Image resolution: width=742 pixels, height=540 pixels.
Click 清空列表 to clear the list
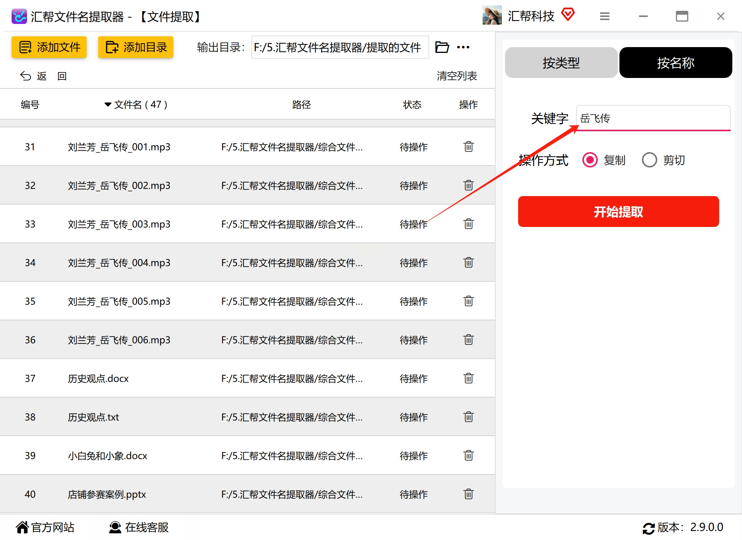click(457, 76)
